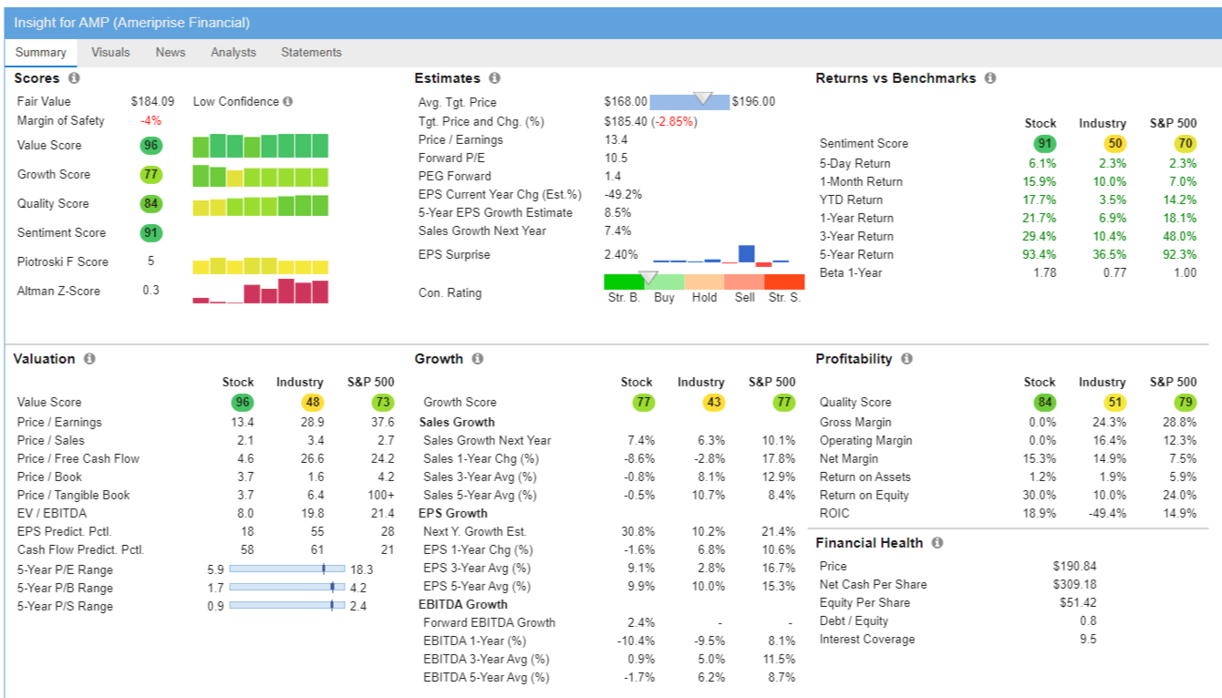Click the 5-Year Return stock value 93.4%

point(1041,255)
